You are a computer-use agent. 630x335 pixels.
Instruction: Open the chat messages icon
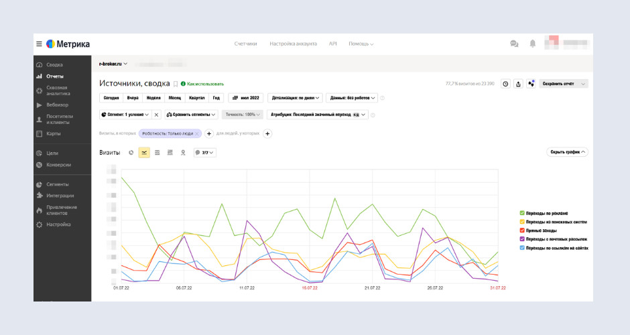514,44
